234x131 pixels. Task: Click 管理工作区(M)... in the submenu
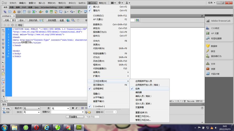[150, 120]
